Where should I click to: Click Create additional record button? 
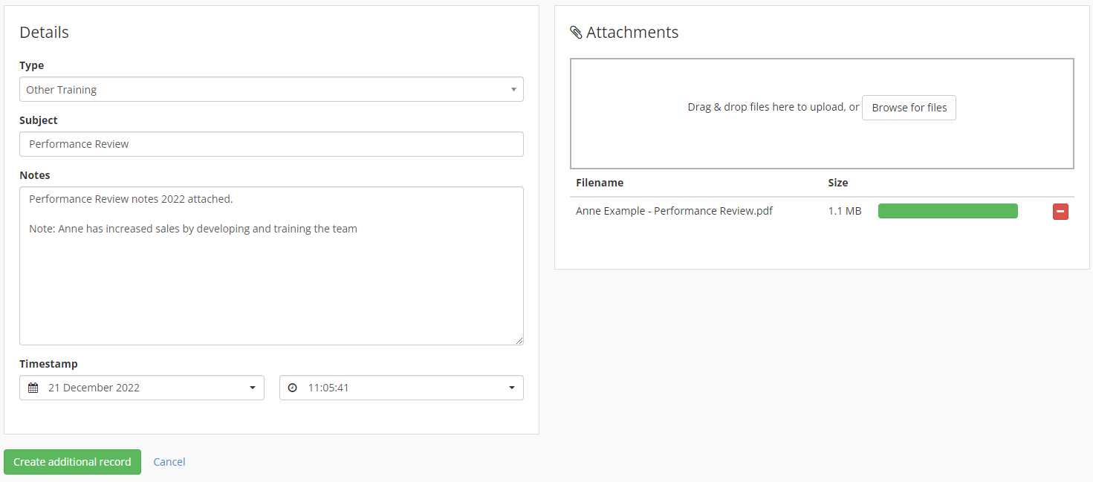point(72,462)
